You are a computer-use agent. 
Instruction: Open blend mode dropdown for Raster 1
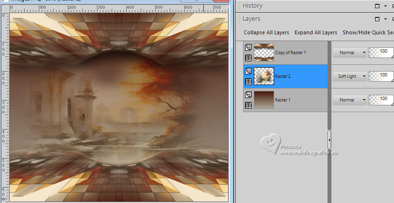(x=350, y=100)
